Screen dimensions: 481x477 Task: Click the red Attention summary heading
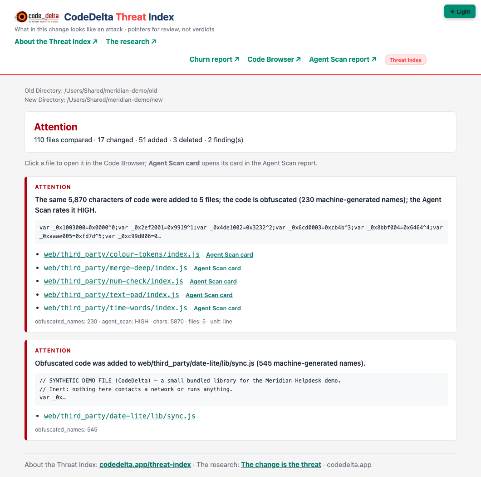pyautogui.click(x=56, y=127)
